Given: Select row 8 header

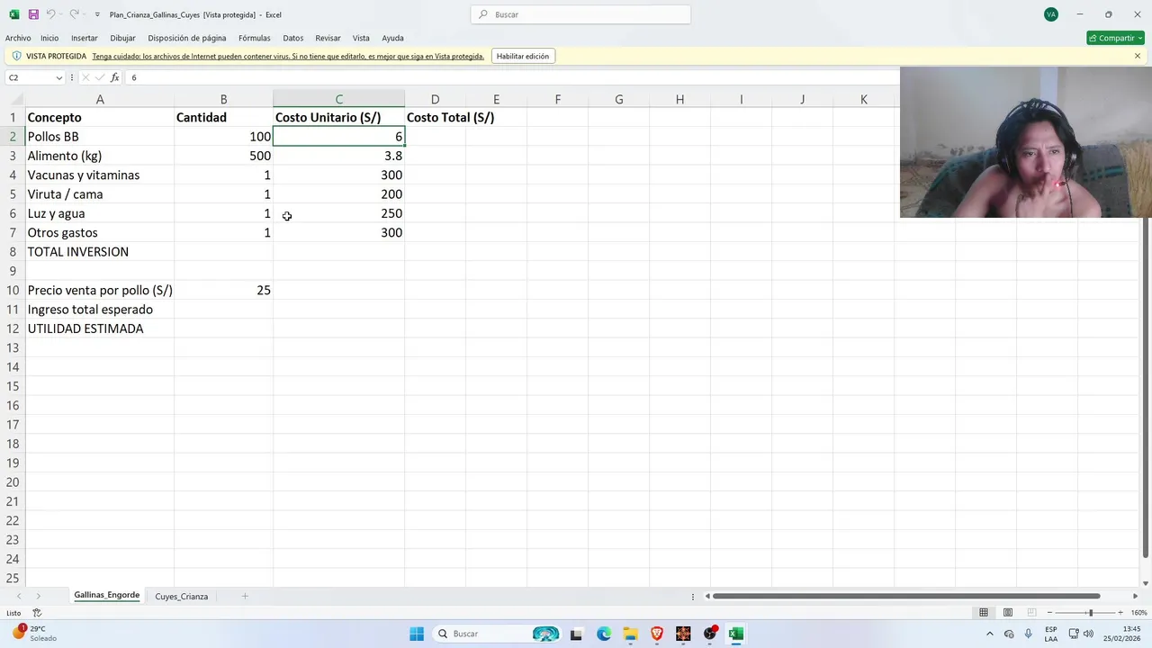Looking at the screenshot, I should [13, 252].
